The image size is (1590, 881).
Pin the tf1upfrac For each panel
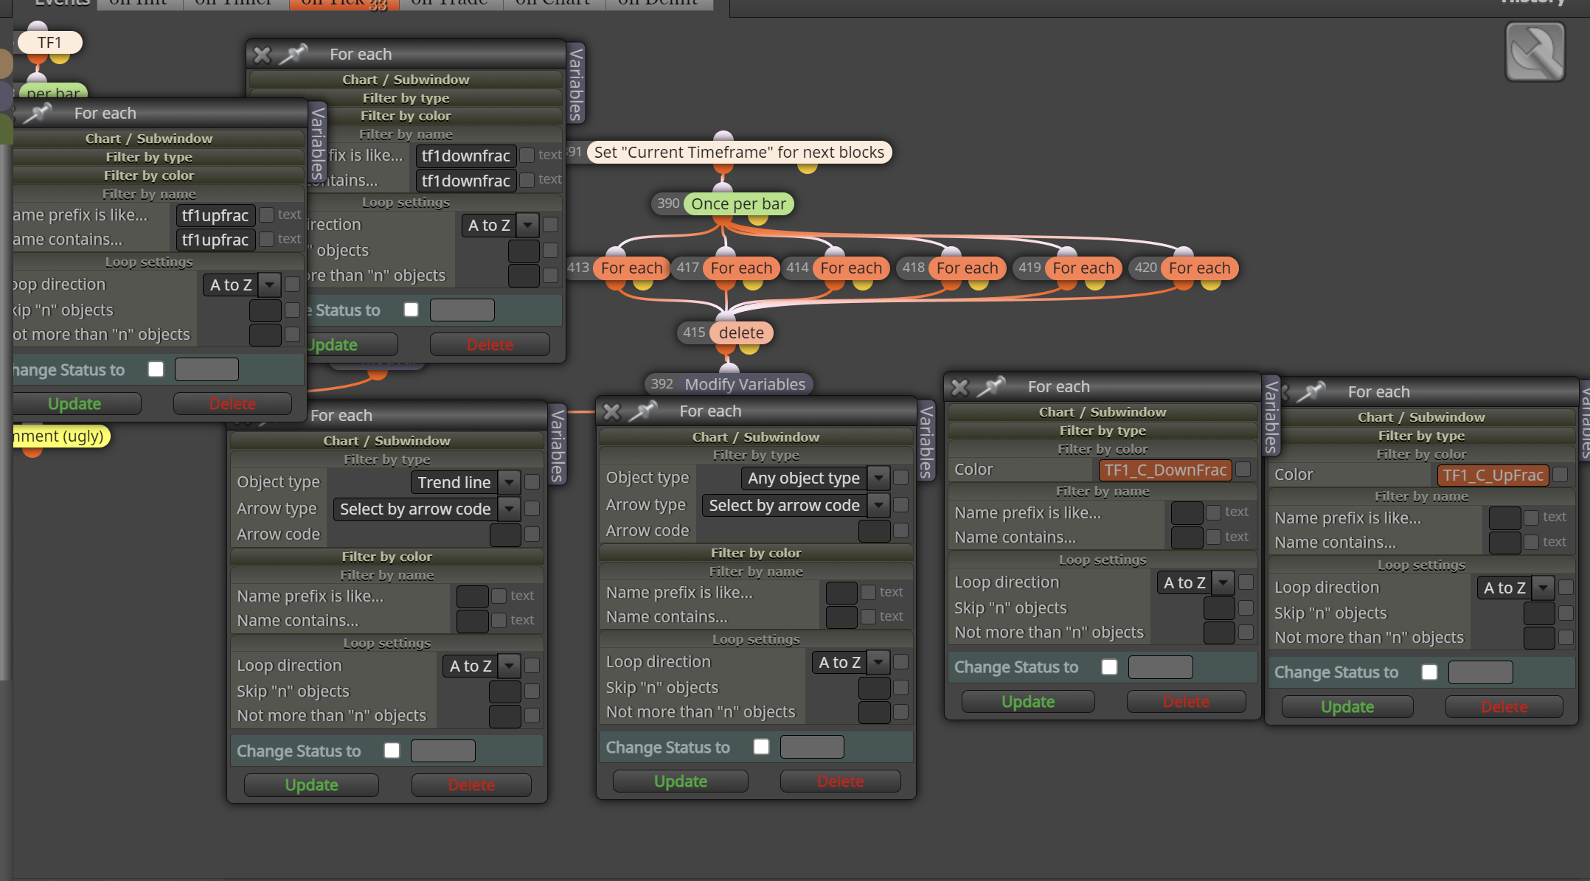tap(38, 113)
